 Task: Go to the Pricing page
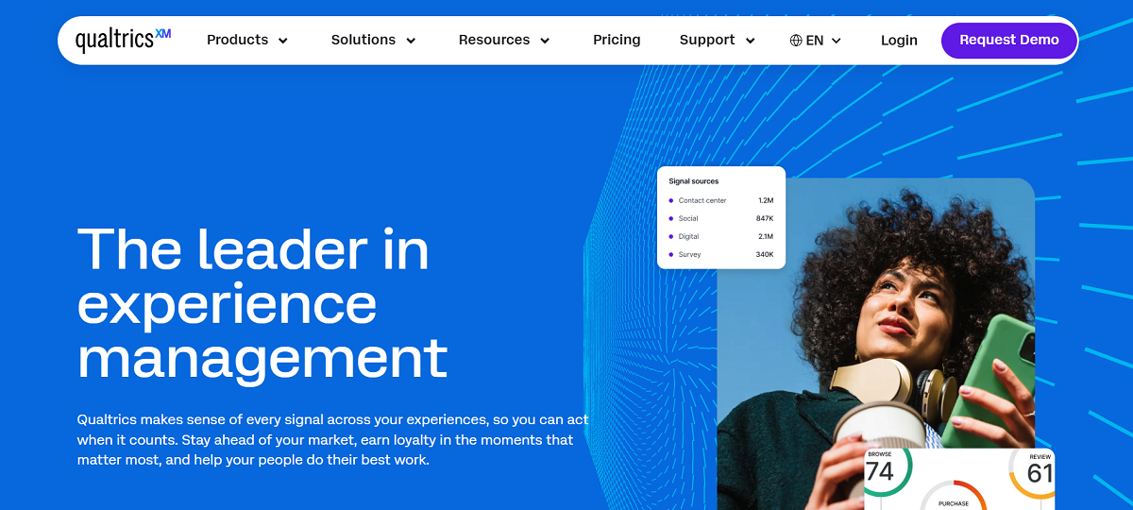tap(617, 40)
